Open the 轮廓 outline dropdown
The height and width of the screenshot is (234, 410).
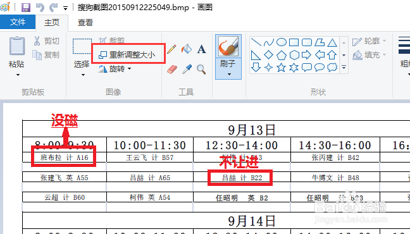pos(370,41)
